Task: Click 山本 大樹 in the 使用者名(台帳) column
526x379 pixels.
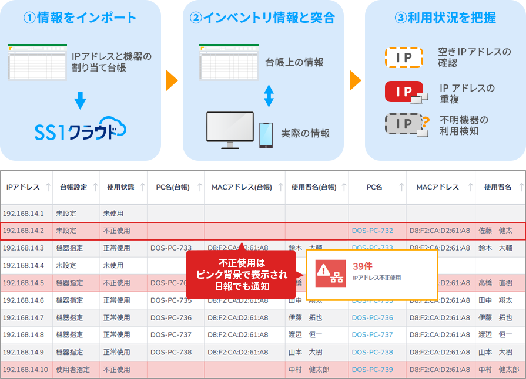Action: [x=305, y=352]
